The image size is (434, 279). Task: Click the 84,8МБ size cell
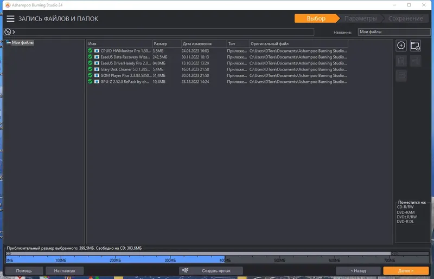(159, 63)
